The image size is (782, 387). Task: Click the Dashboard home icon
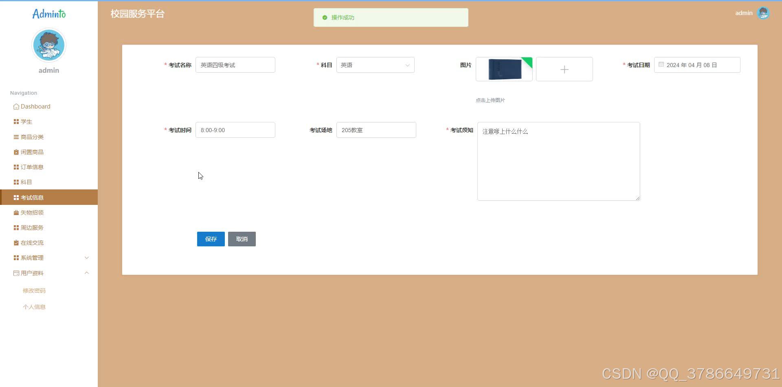coord(16,107)
